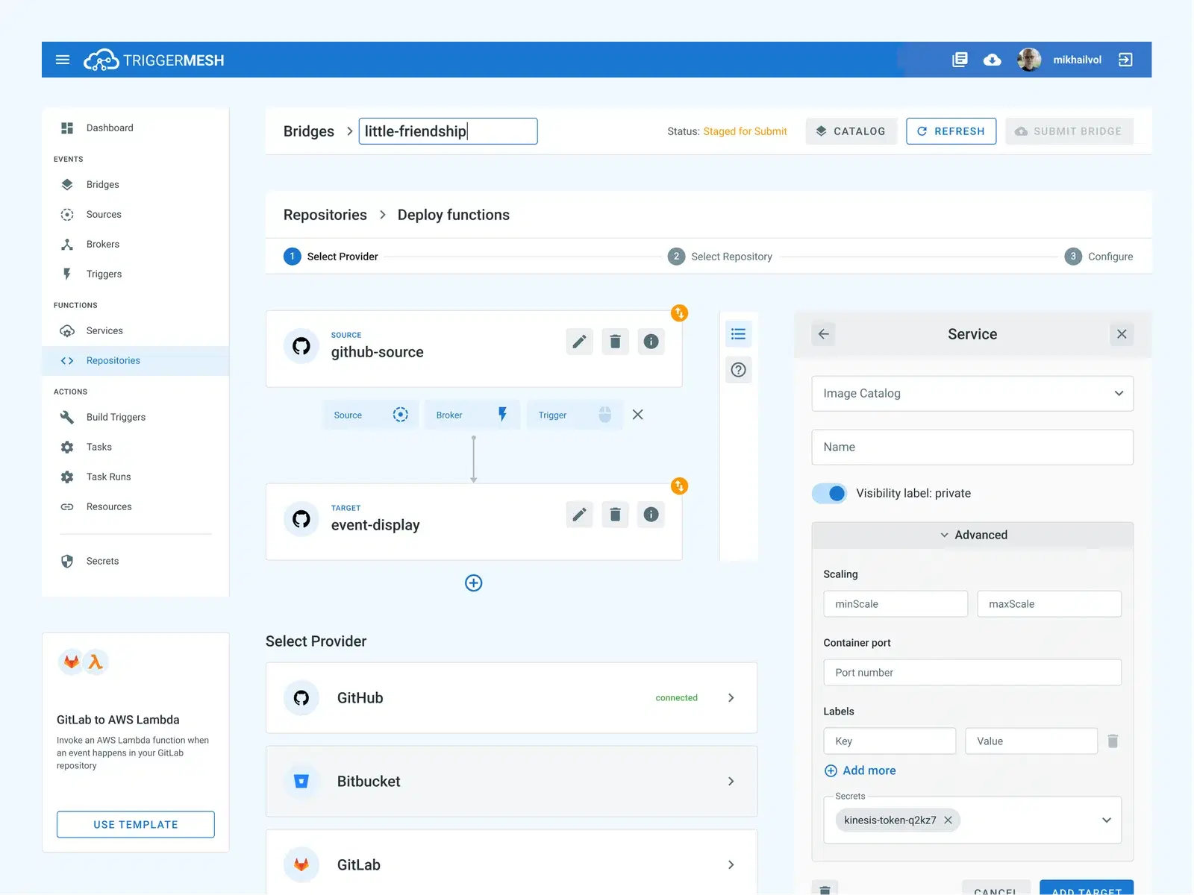The width and height of the screenshot is (1194, 895).
Task: Open Triggers in the sidebar
Action: (x=135, y=274)
